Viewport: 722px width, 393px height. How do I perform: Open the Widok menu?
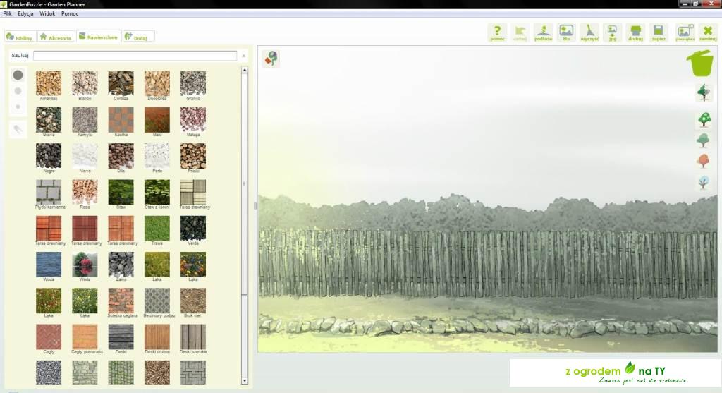coord(47,13)
